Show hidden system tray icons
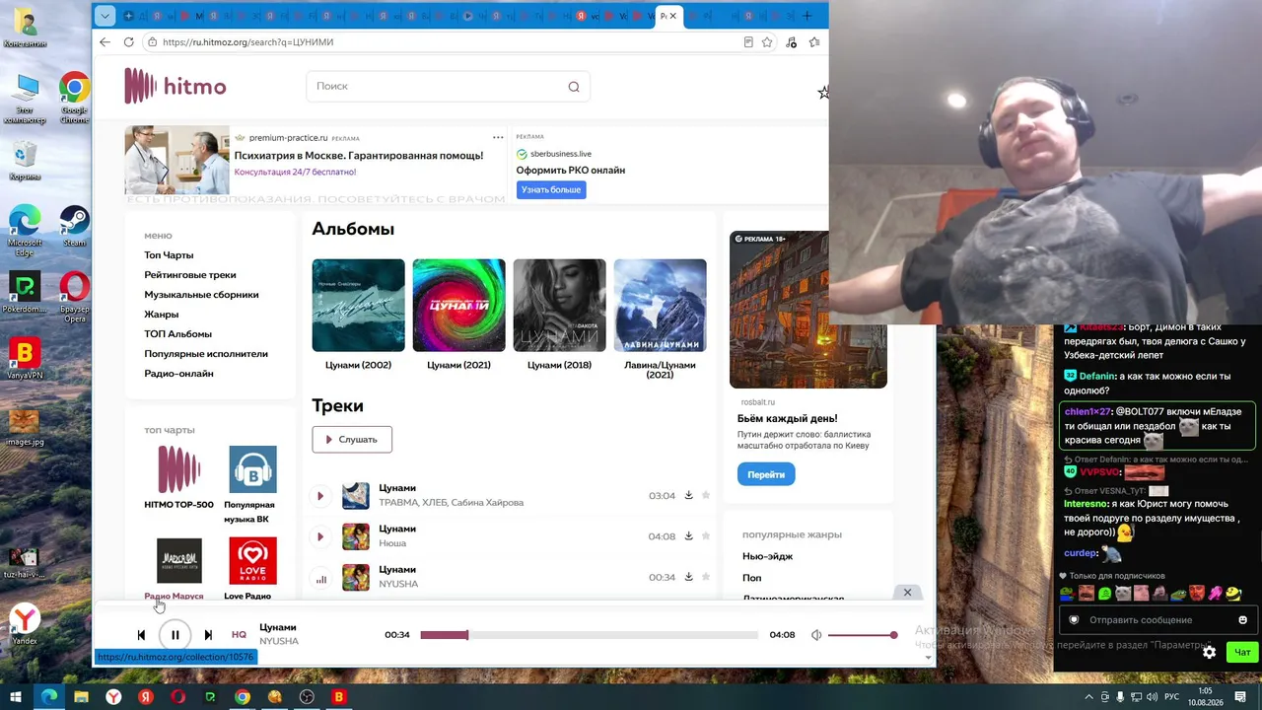Image resolution: width=1262 pixels, height=710 pixels. pyautogui.click(x=1088, y=697)
